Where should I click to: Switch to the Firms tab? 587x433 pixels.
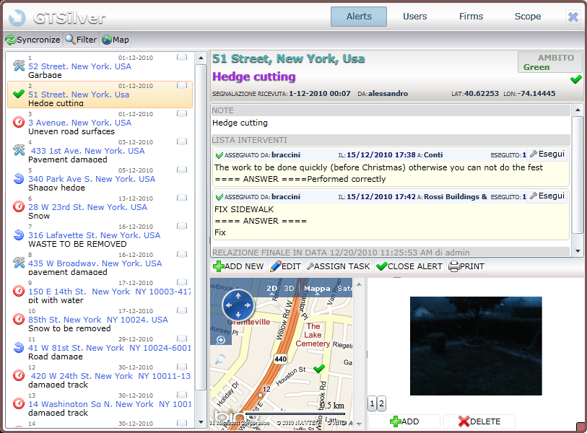471,17
